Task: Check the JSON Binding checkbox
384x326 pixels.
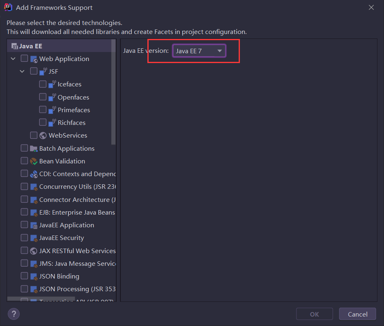Action: coord(25,276)
